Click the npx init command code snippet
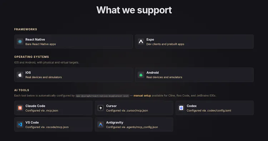This screenshot has height=141, width=268. coord(103,96)
